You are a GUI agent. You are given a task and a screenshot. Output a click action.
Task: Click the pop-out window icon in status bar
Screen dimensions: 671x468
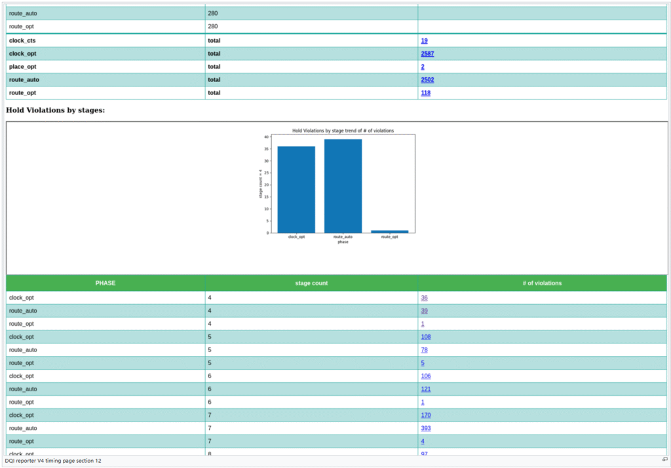(x=664, y=460)
